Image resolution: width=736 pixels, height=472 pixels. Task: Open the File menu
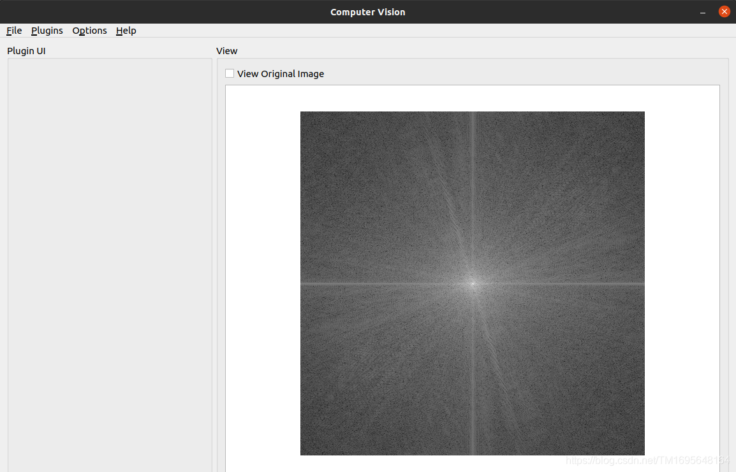(14, 31)
